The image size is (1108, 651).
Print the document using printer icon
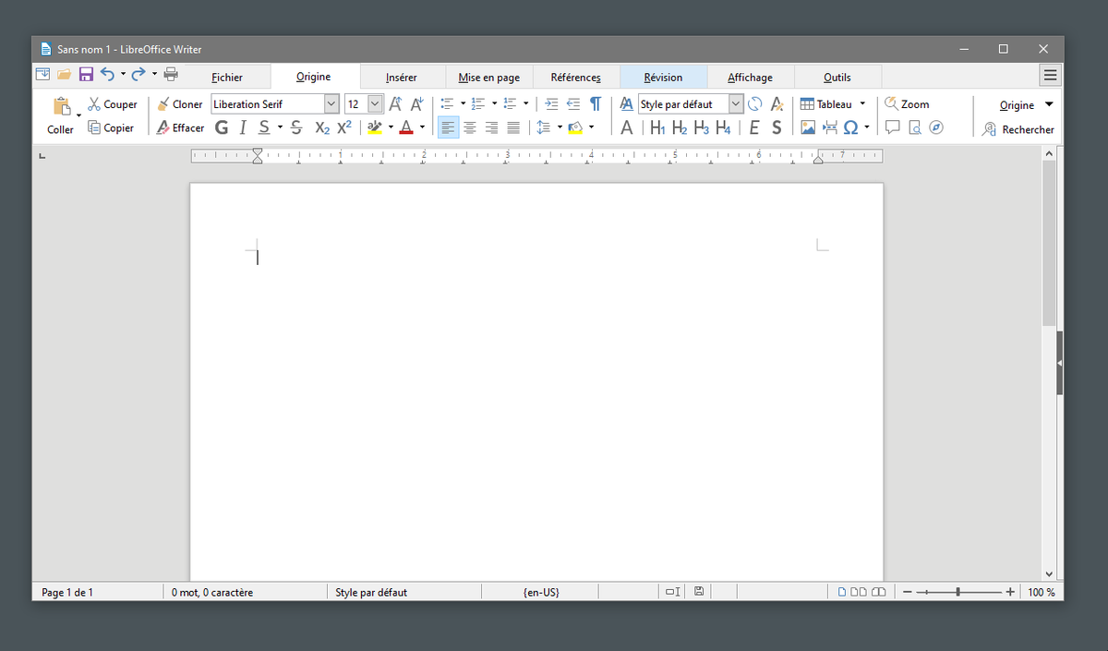(171, 74)
